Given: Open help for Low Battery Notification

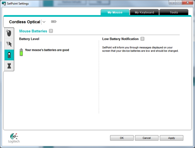Looking at the screenshot, I should point(142,39).
